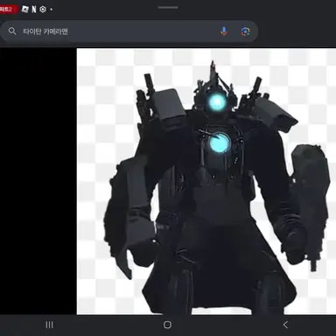336x336 pixels.
Task: Open the Netflix notification icon
Action: (34, 10)
